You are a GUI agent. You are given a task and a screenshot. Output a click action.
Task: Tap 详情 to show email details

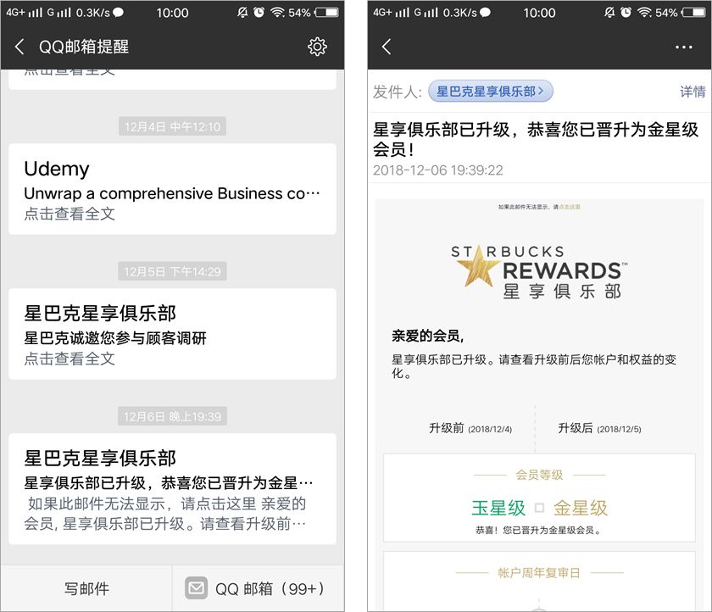pyautogui.click(x=693, y=92)
